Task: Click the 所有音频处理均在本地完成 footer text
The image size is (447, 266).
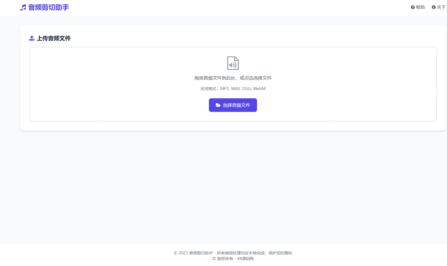Action: pos(241,253)
